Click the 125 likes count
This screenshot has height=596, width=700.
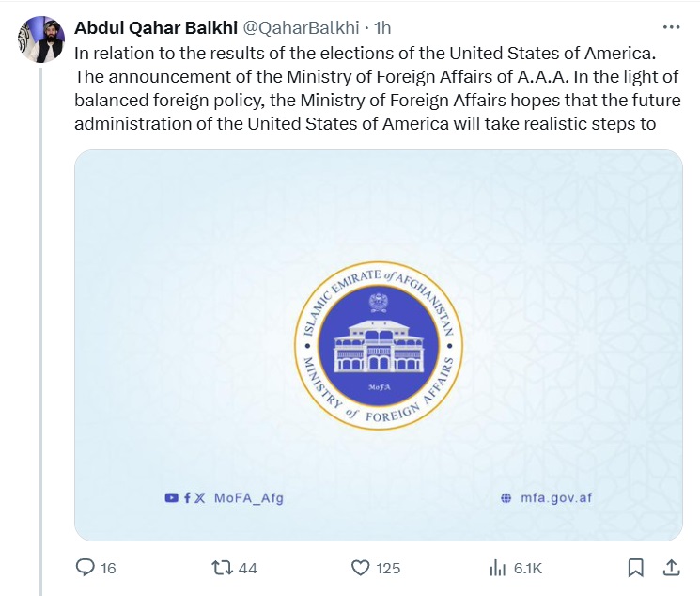click(x=388, y=569)
